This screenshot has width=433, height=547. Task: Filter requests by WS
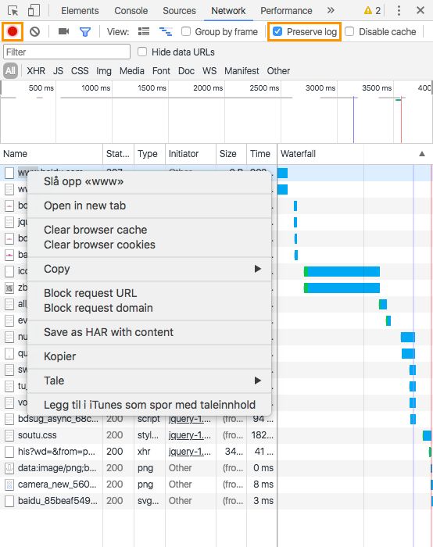click(209, 71)
